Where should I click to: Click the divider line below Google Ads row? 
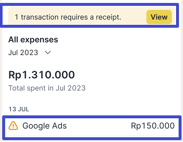point(91,136)
